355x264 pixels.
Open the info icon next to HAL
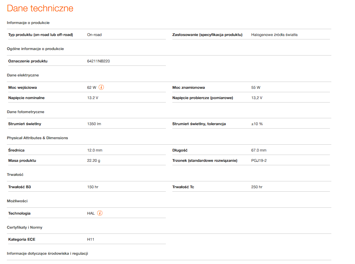pyautogui.click(x=100, y=213)
